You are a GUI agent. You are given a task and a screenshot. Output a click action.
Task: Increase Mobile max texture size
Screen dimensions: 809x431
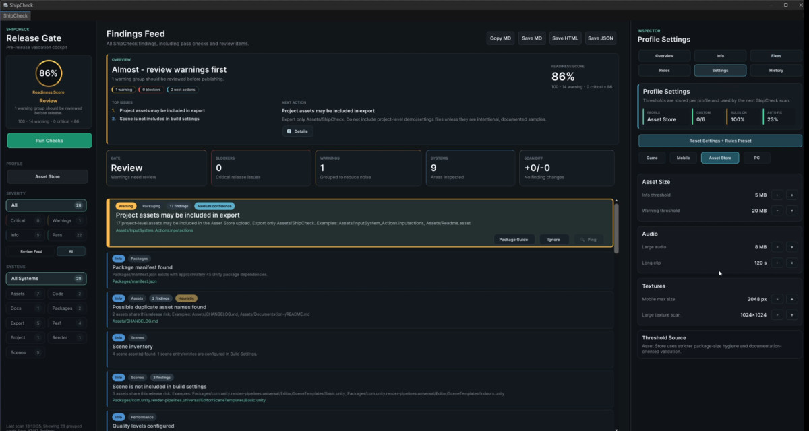pos(791,299)
